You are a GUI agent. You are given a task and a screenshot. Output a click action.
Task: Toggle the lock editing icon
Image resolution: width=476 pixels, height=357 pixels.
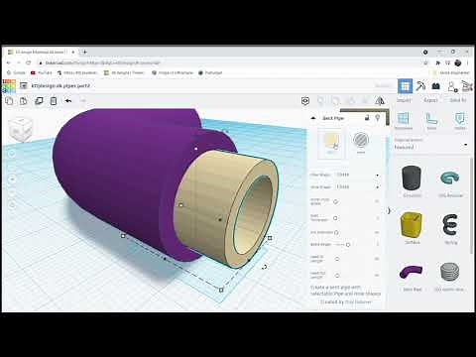(x=367, y=118)
